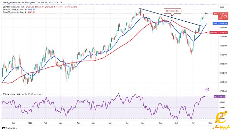Click the 3800.00 price axis label

[223, 82]
